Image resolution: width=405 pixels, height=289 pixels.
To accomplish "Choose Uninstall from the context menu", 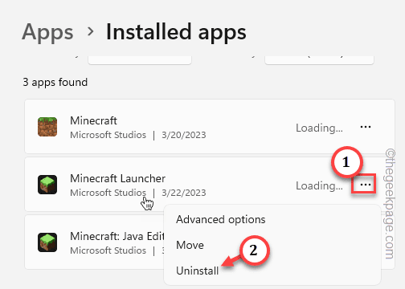I will pyautogui.click(x=198, y=271).
